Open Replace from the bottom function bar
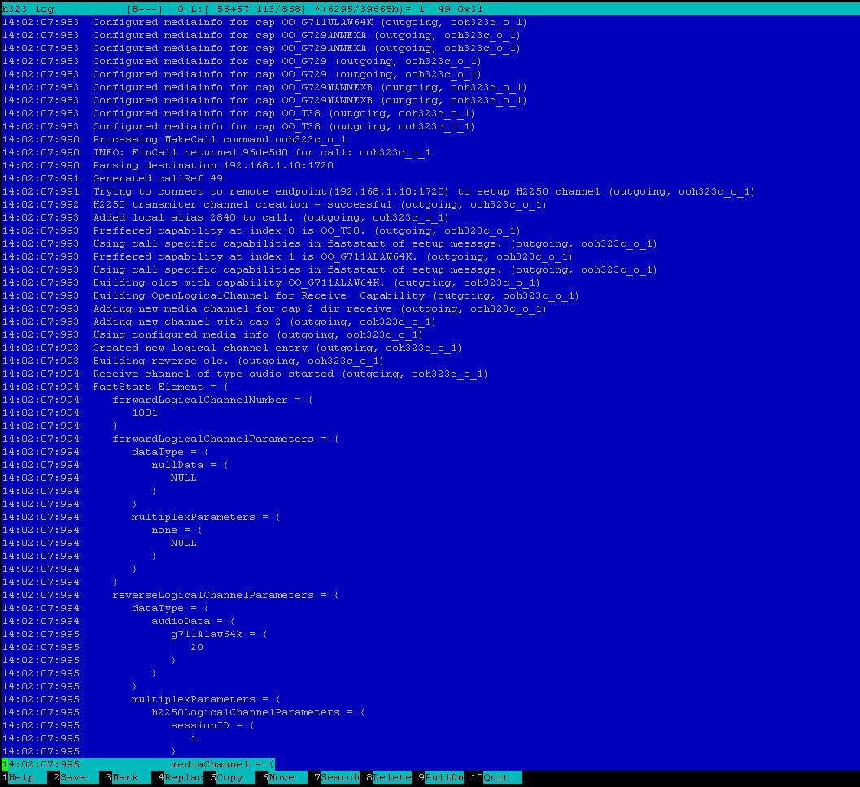 (x=183, y=777)
